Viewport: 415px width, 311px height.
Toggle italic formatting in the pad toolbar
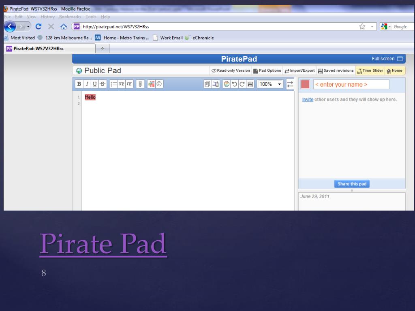87,84
